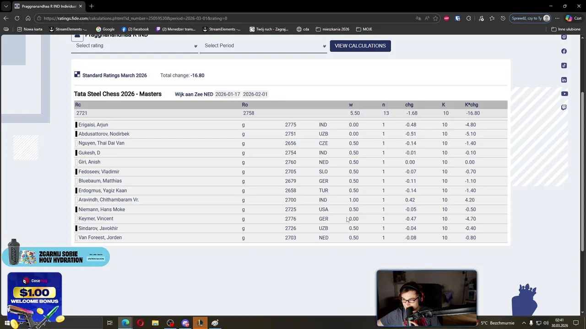Open the Select rating dropdown
This screenshot has width=586, height=329.
coord(135,46)
